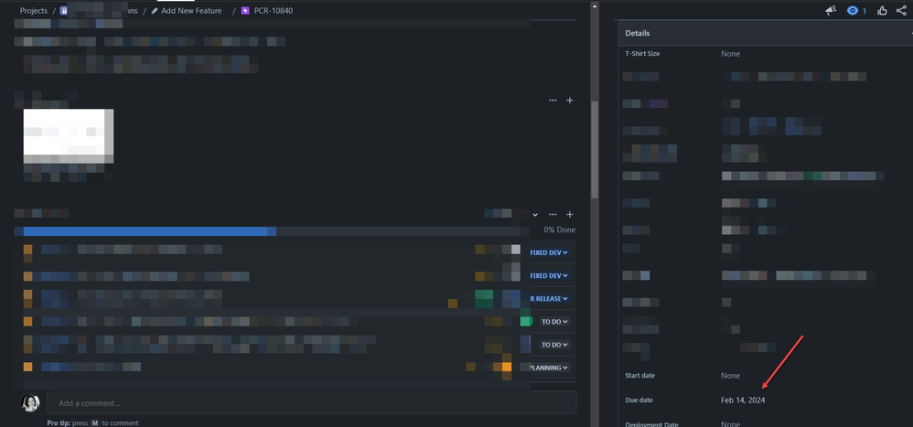This screenshot has width=913, height=427.
Task: Click the Due date field label
Action: 639,400
